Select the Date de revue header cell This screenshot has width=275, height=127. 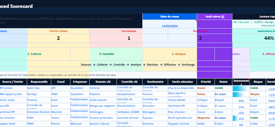click(169, 16)
